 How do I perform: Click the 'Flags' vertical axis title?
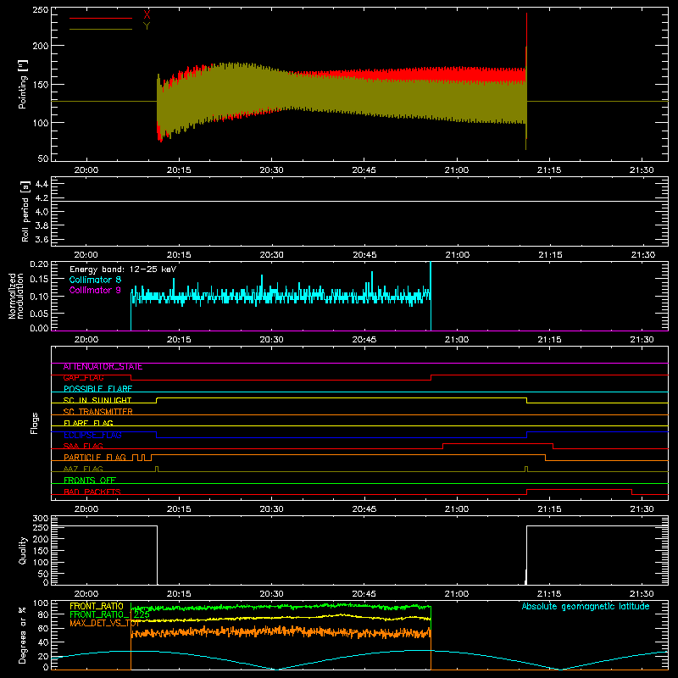click(34, 423)
